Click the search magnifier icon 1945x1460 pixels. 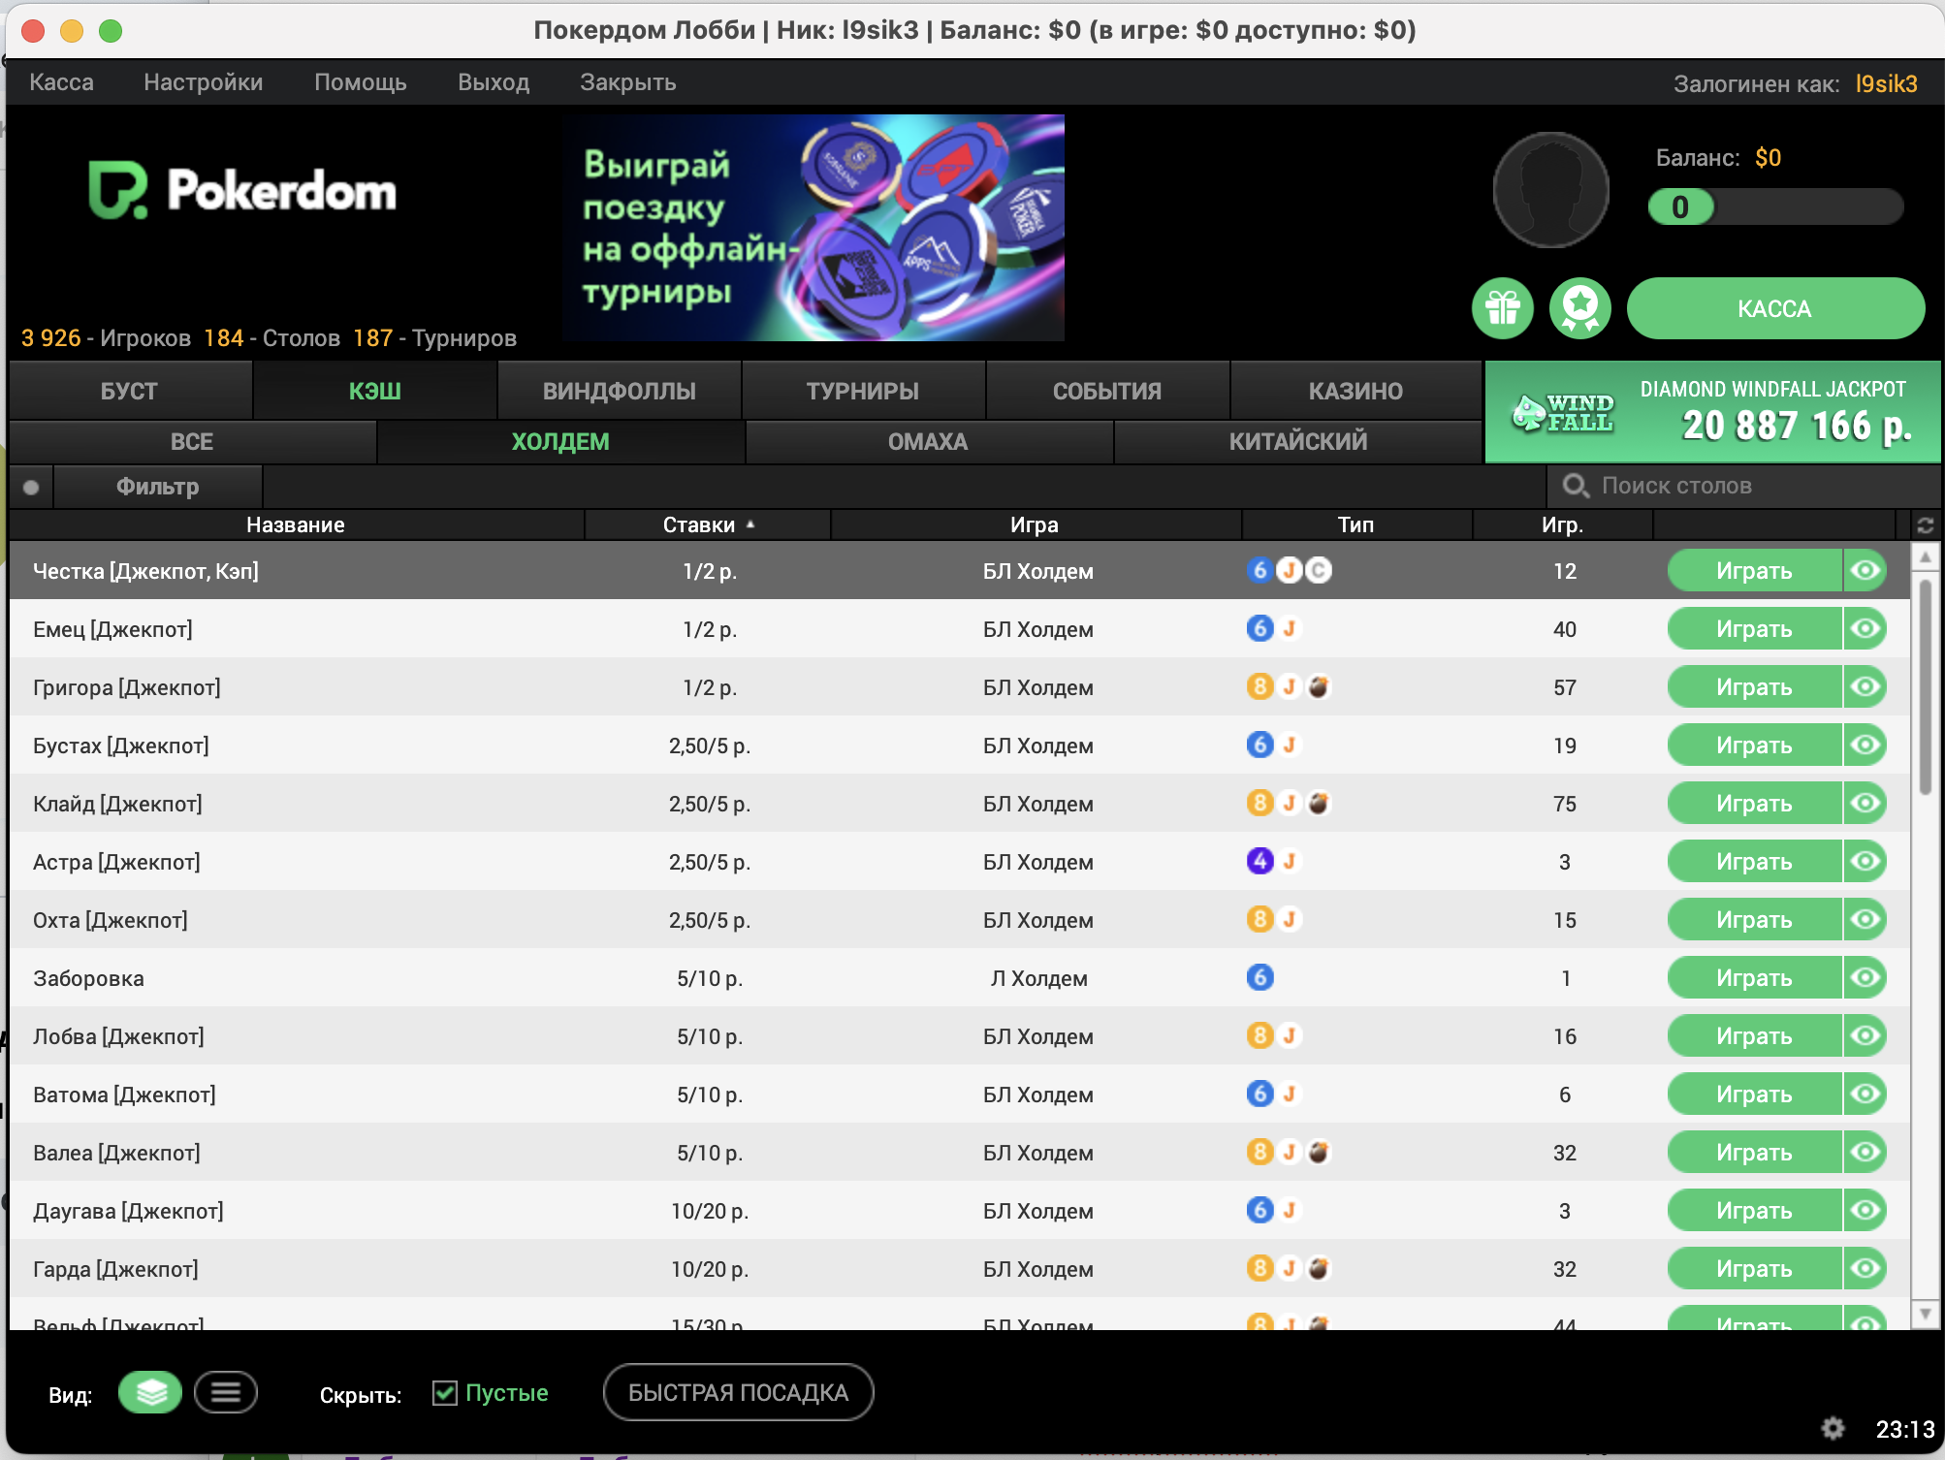pyautogui.click(x=1576, y=486)
